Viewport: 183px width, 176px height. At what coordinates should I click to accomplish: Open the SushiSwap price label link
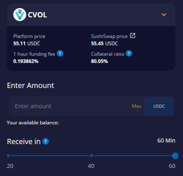tap(109, 36)
